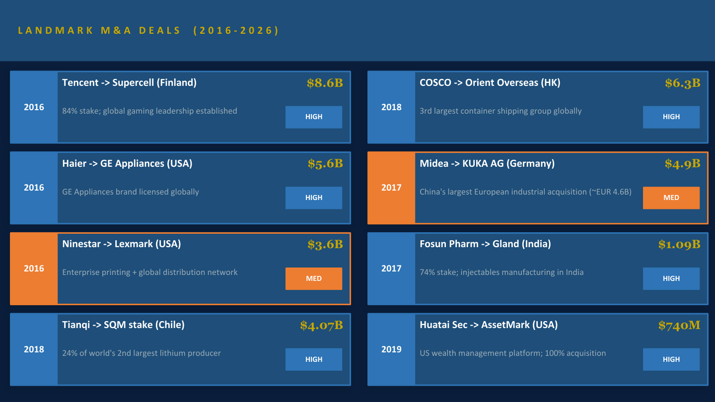The height and width of the screenshot is (402, 715).
Task: Select the Tencent -> Supercell (Finland) deal title
Action: tap(129, 82)
